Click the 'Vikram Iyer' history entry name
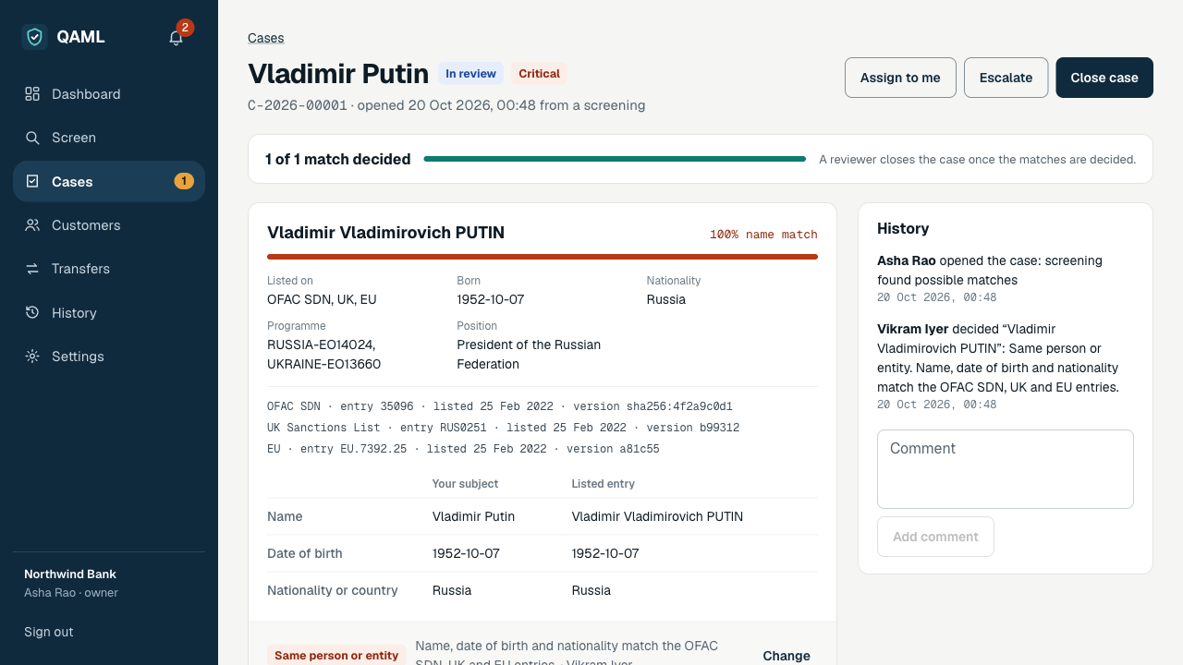 (x=912, y=329)
